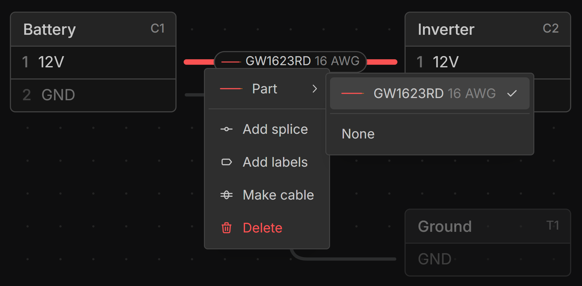The image size is (582, 286).
Task: Click red line icon in wire label pill
Action: click(x=231, y=62)
